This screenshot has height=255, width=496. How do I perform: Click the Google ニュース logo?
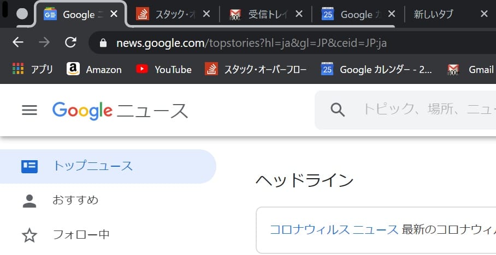click(x=120, y=111)
